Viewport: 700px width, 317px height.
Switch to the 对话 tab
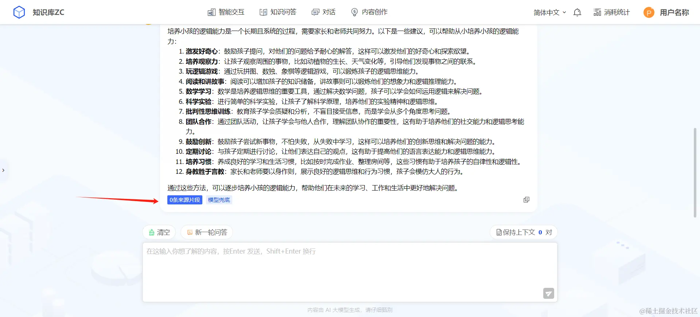(x=324, y=12)
